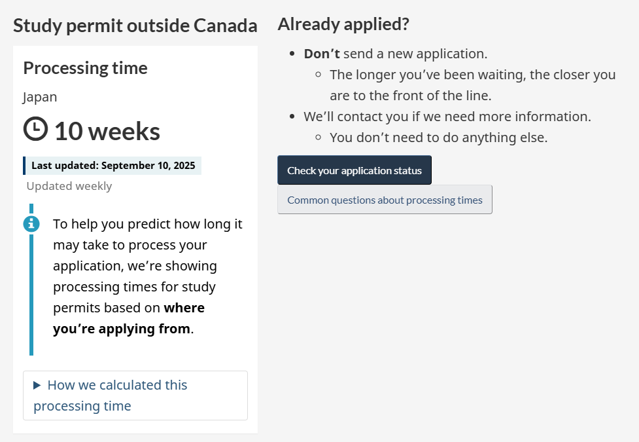Click the "Study permit outside Canada" heading

coord(135,26)
